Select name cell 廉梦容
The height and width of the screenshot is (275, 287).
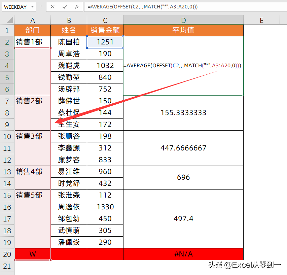[69, 160]
